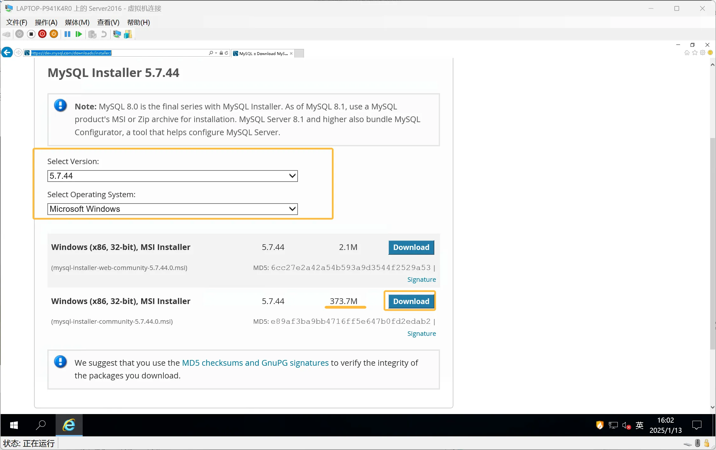Click the Turn Off (stop square) icon
716x450 pixels.
pyautogui.click(x=31, y=34)
